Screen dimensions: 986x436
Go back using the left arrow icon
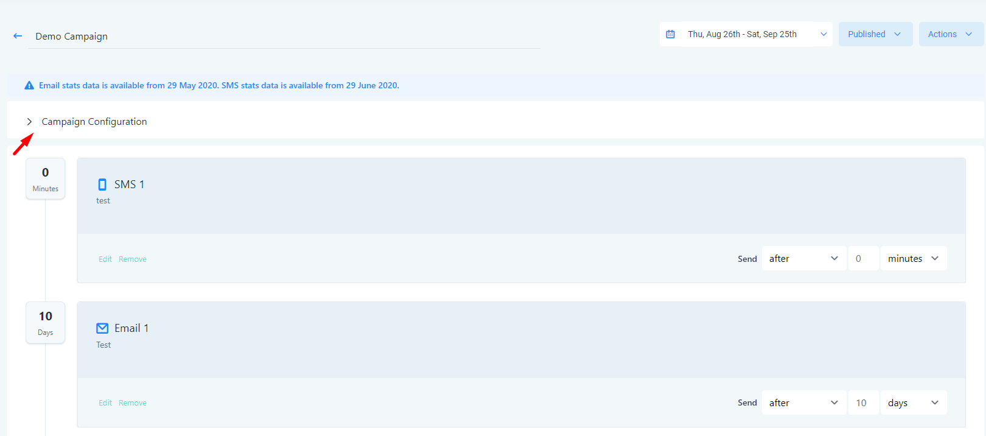tap(18, 36)
